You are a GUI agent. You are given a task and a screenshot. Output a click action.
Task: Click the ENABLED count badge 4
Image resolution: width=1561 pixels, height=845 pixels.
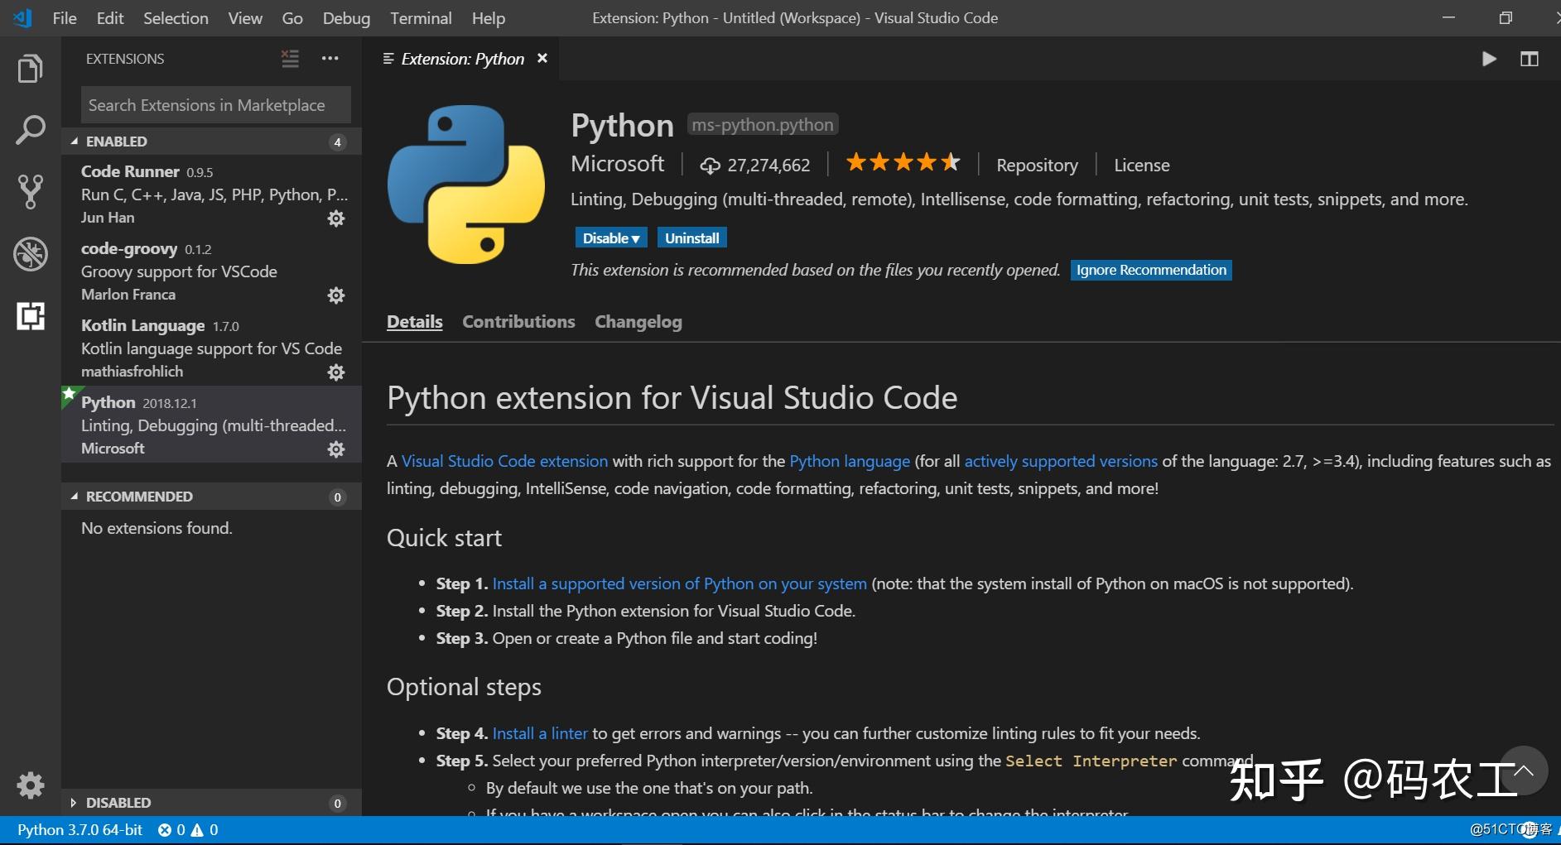(x=337, y=142)
